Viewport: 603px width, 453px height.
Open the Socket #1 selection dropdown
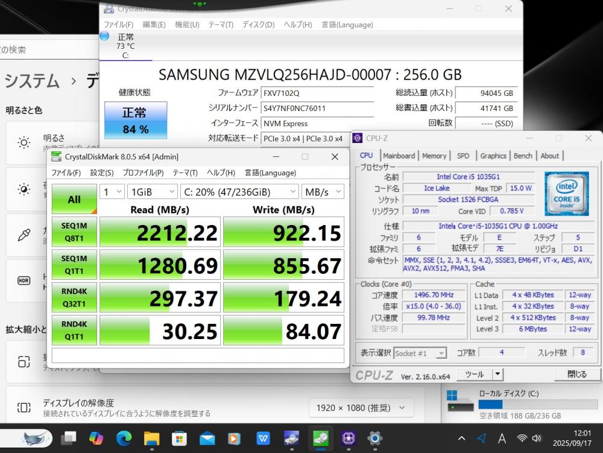click(420, 353)
